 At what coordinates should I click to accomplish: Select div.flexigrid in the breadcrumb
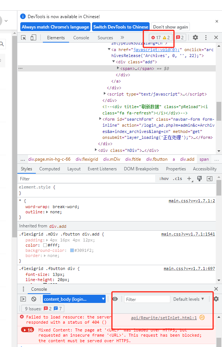tap(87, 159)
